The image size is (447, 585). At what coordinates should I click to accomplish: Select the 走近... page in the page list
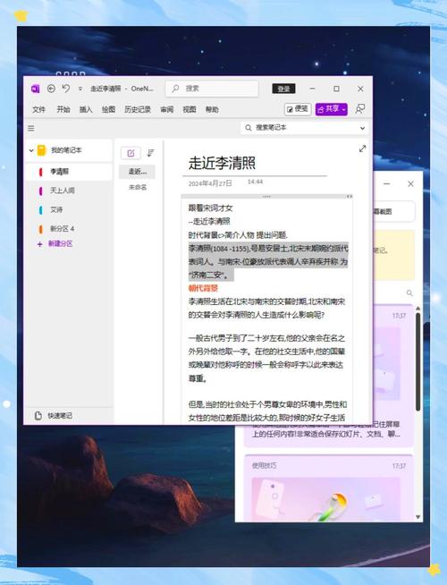tap(137, 172)
